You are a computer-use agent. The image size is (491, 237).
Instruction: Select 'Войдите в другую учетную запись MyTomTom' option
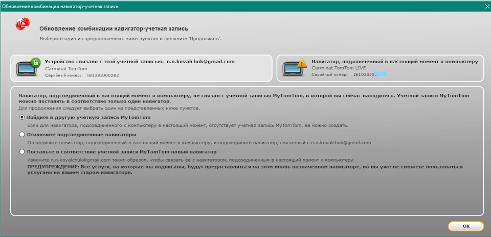[22, 118]
